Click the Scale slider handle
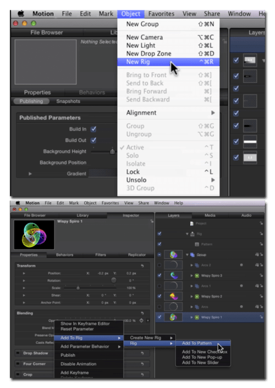Image resolution: width=275 pixels, height=388 pixels. click(x=78, y=288)
